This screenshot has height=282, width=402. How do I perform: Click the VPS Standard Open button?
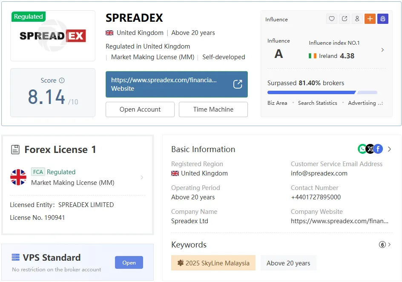pos(129,262)
